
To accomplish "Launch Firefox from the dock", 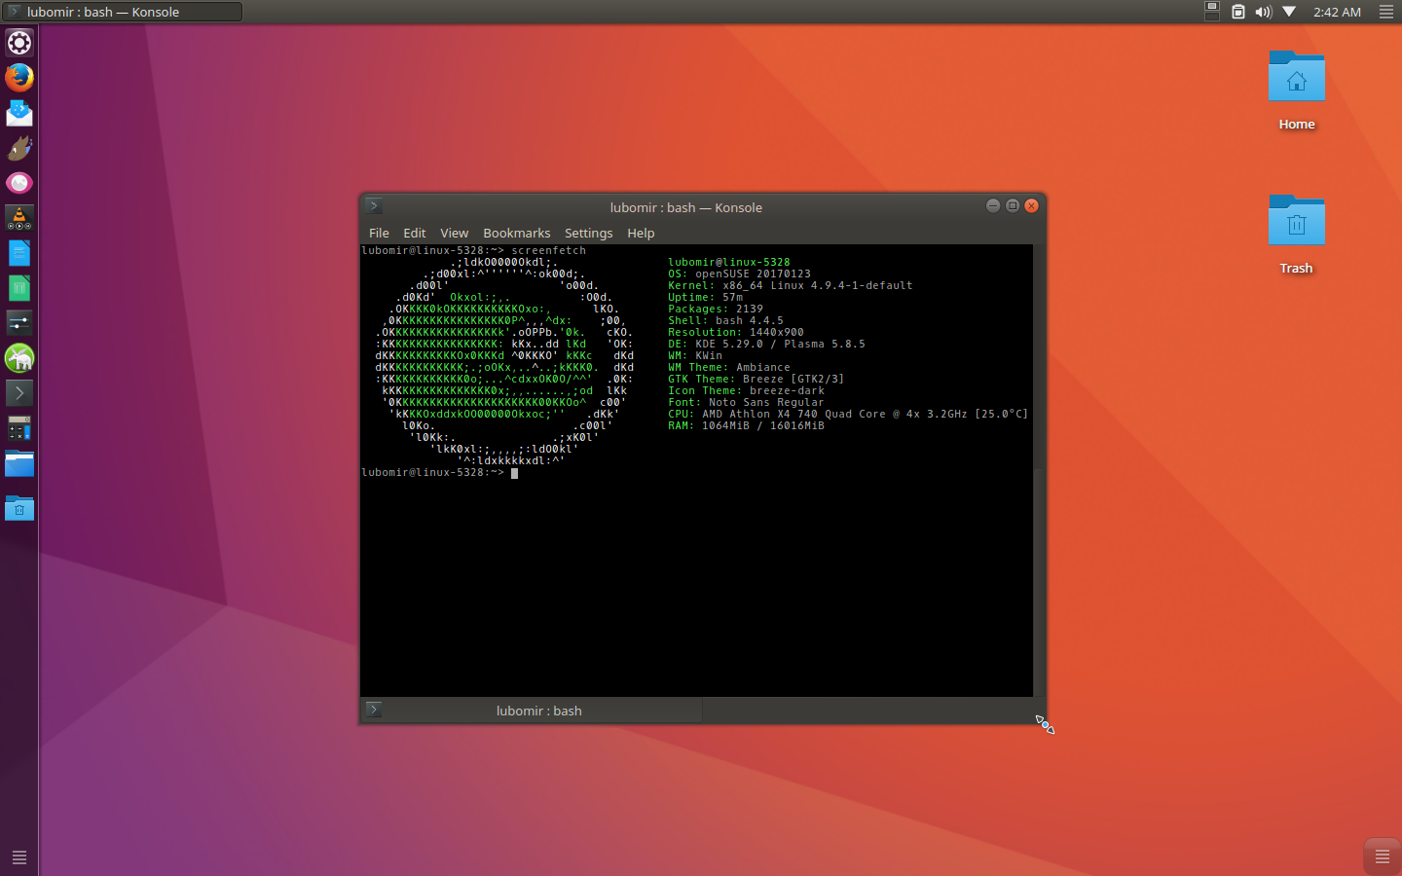I will (x=19, y=78).
